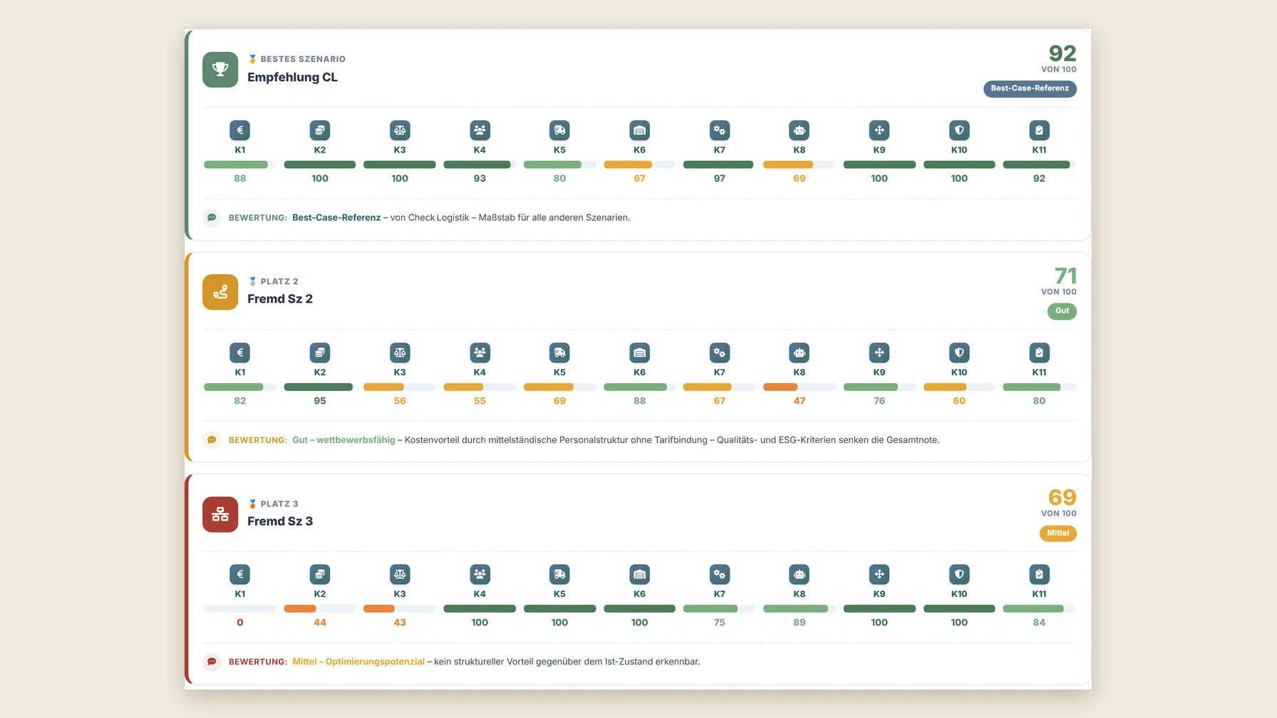Click the overall score 69 of Fremd Sz 3
Image resolution: width=1277 pixels, height=718 pixels.
(x=1063, y=497)
